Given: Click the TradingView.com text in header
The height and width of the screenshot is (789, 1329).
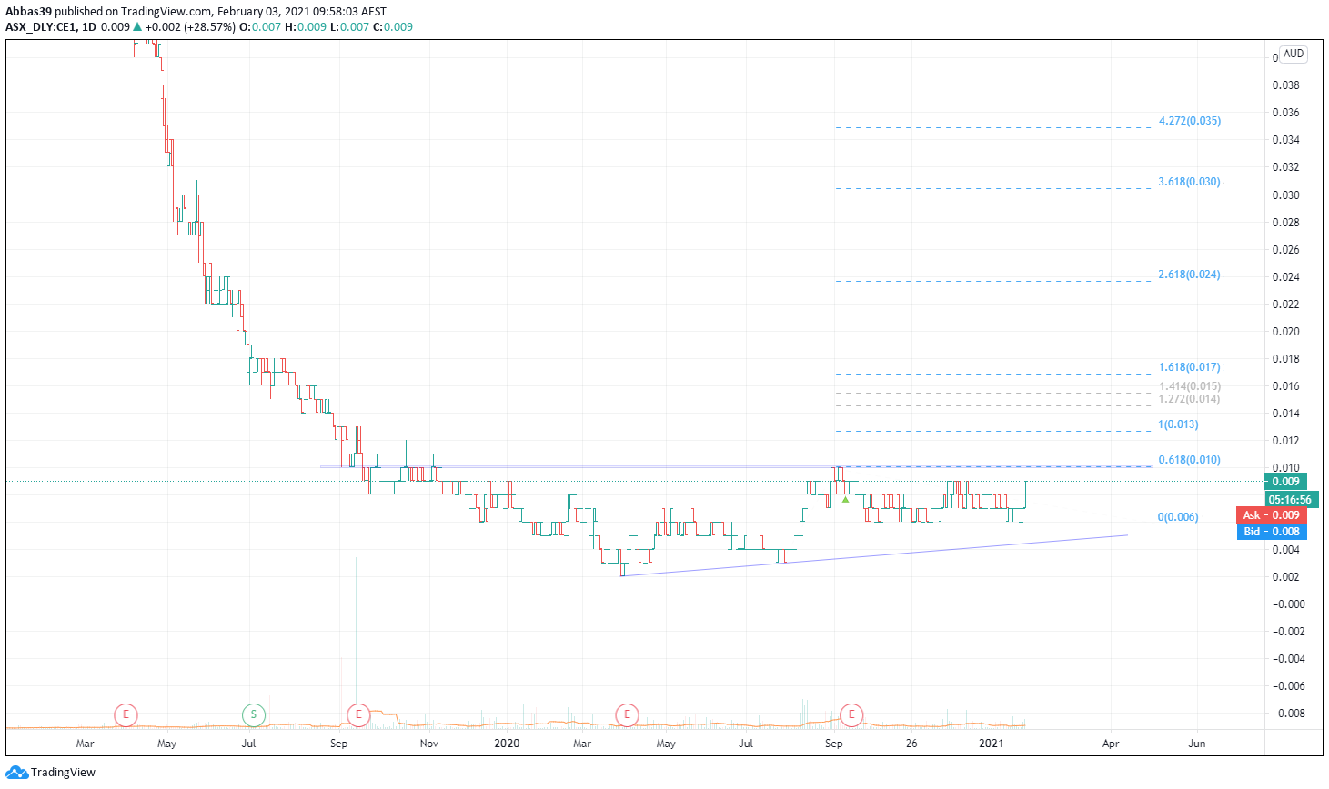Looking at the screenshot, I should pos(167,12).
